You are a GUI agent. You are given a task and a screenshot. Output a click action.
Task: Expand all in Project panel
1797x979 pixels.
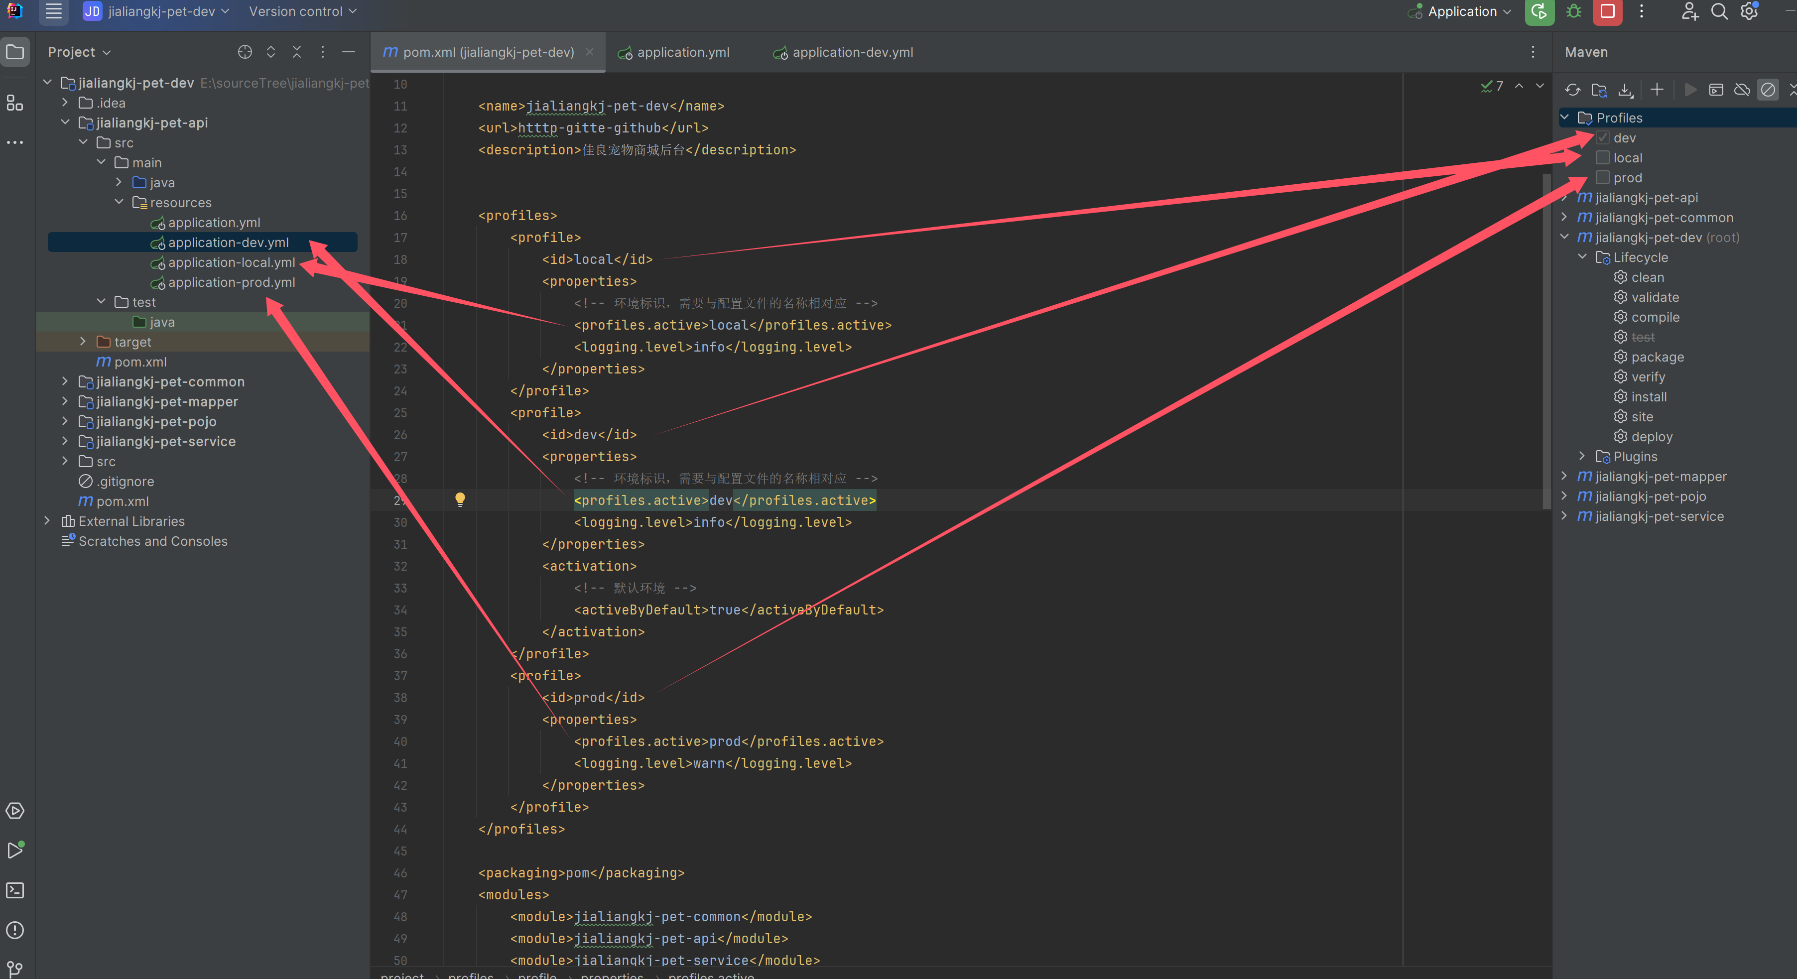coord(270,52)
